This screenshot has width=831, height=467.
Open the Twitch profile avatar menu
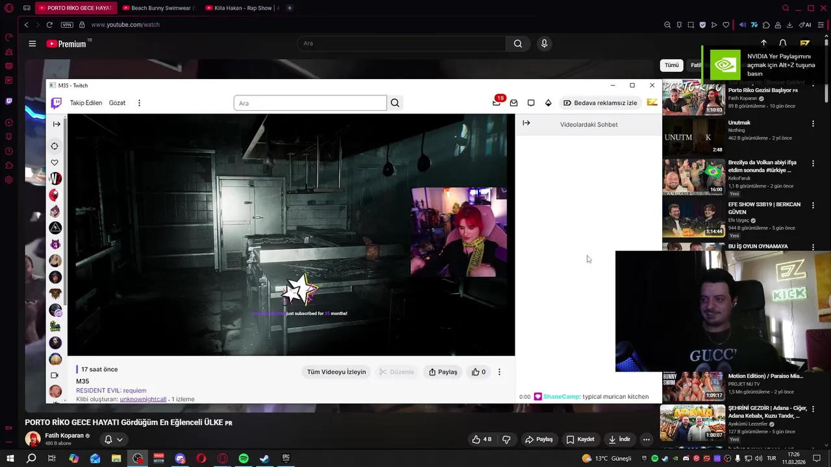[x=652, y=102]
